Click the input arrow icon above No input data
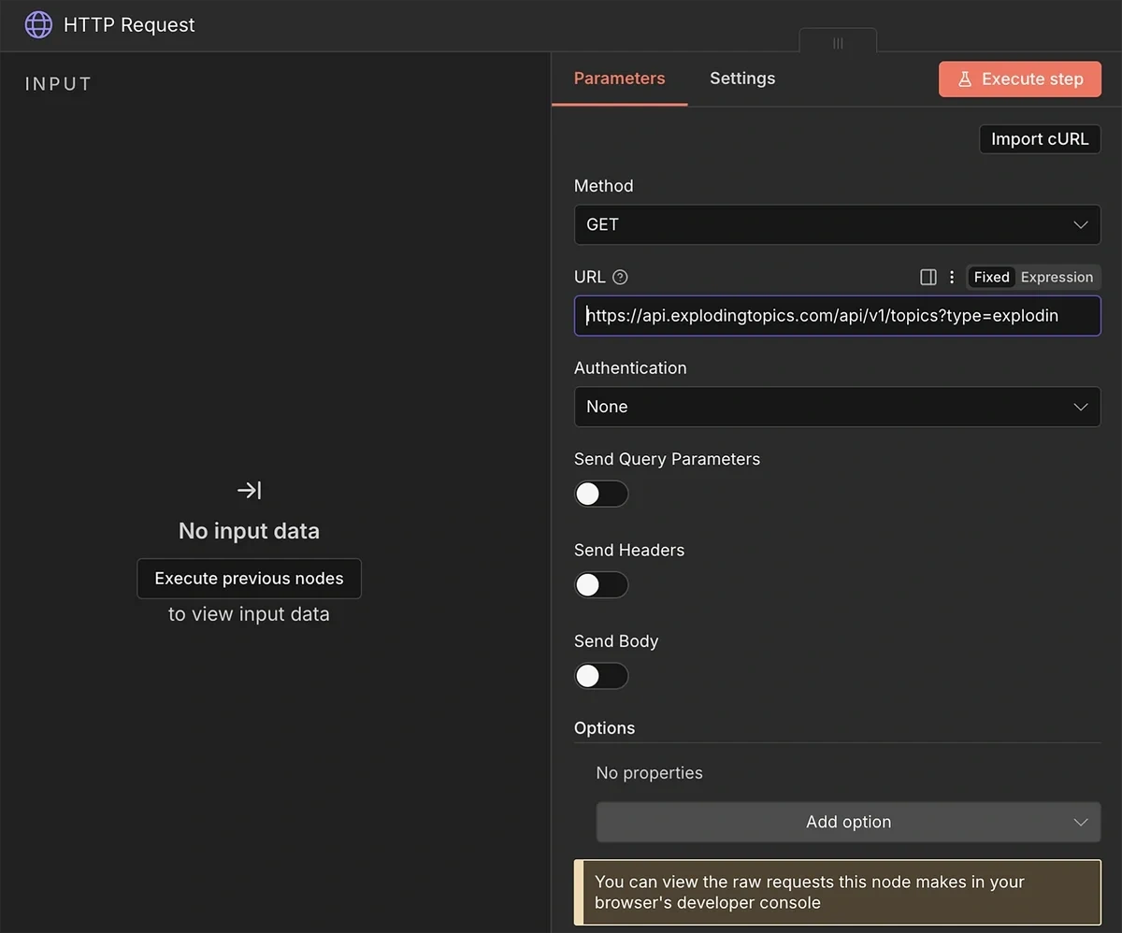The height and width of the screenshot is (933, 1122). click(248, 489)
